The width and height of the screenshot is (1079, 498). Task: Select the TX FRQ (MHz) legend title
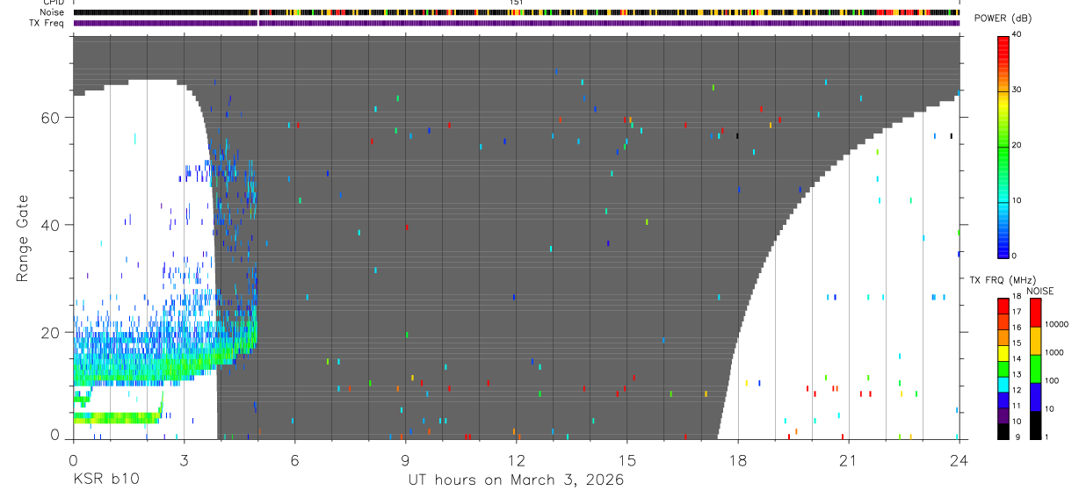click(x=1001, y=280)
